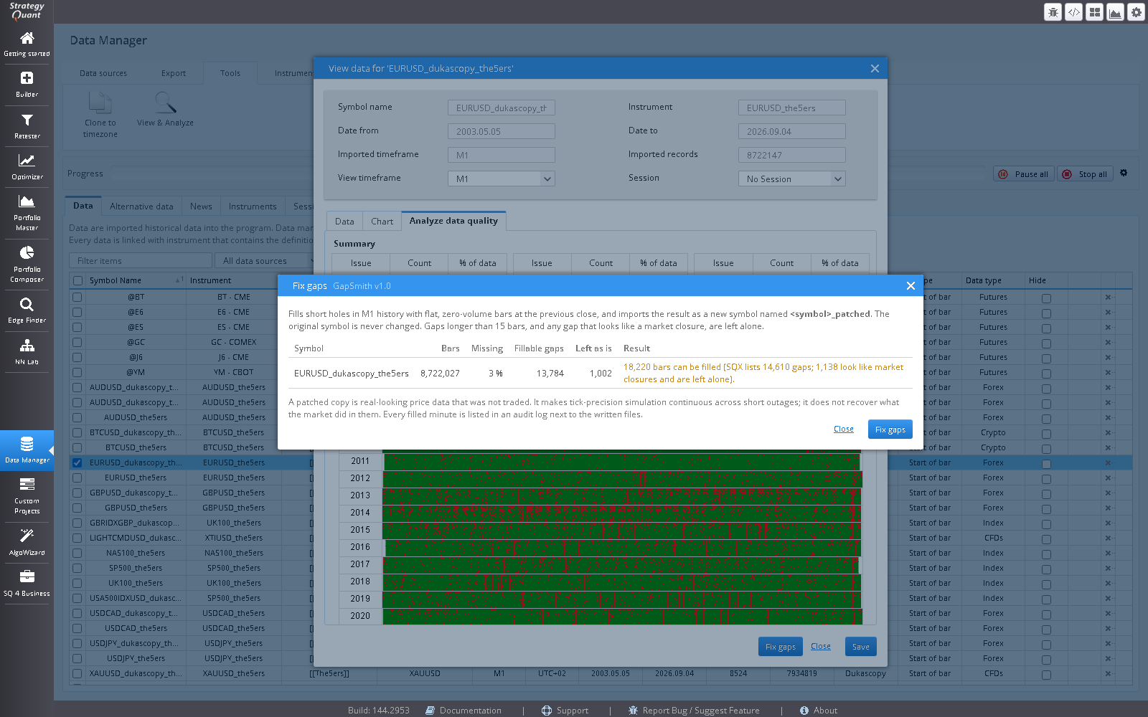Uncheck the EURUSD_dukascopy_th... row checkbox
The height and width of the screenshot is (717, 1148).
[x=77, y=462]
